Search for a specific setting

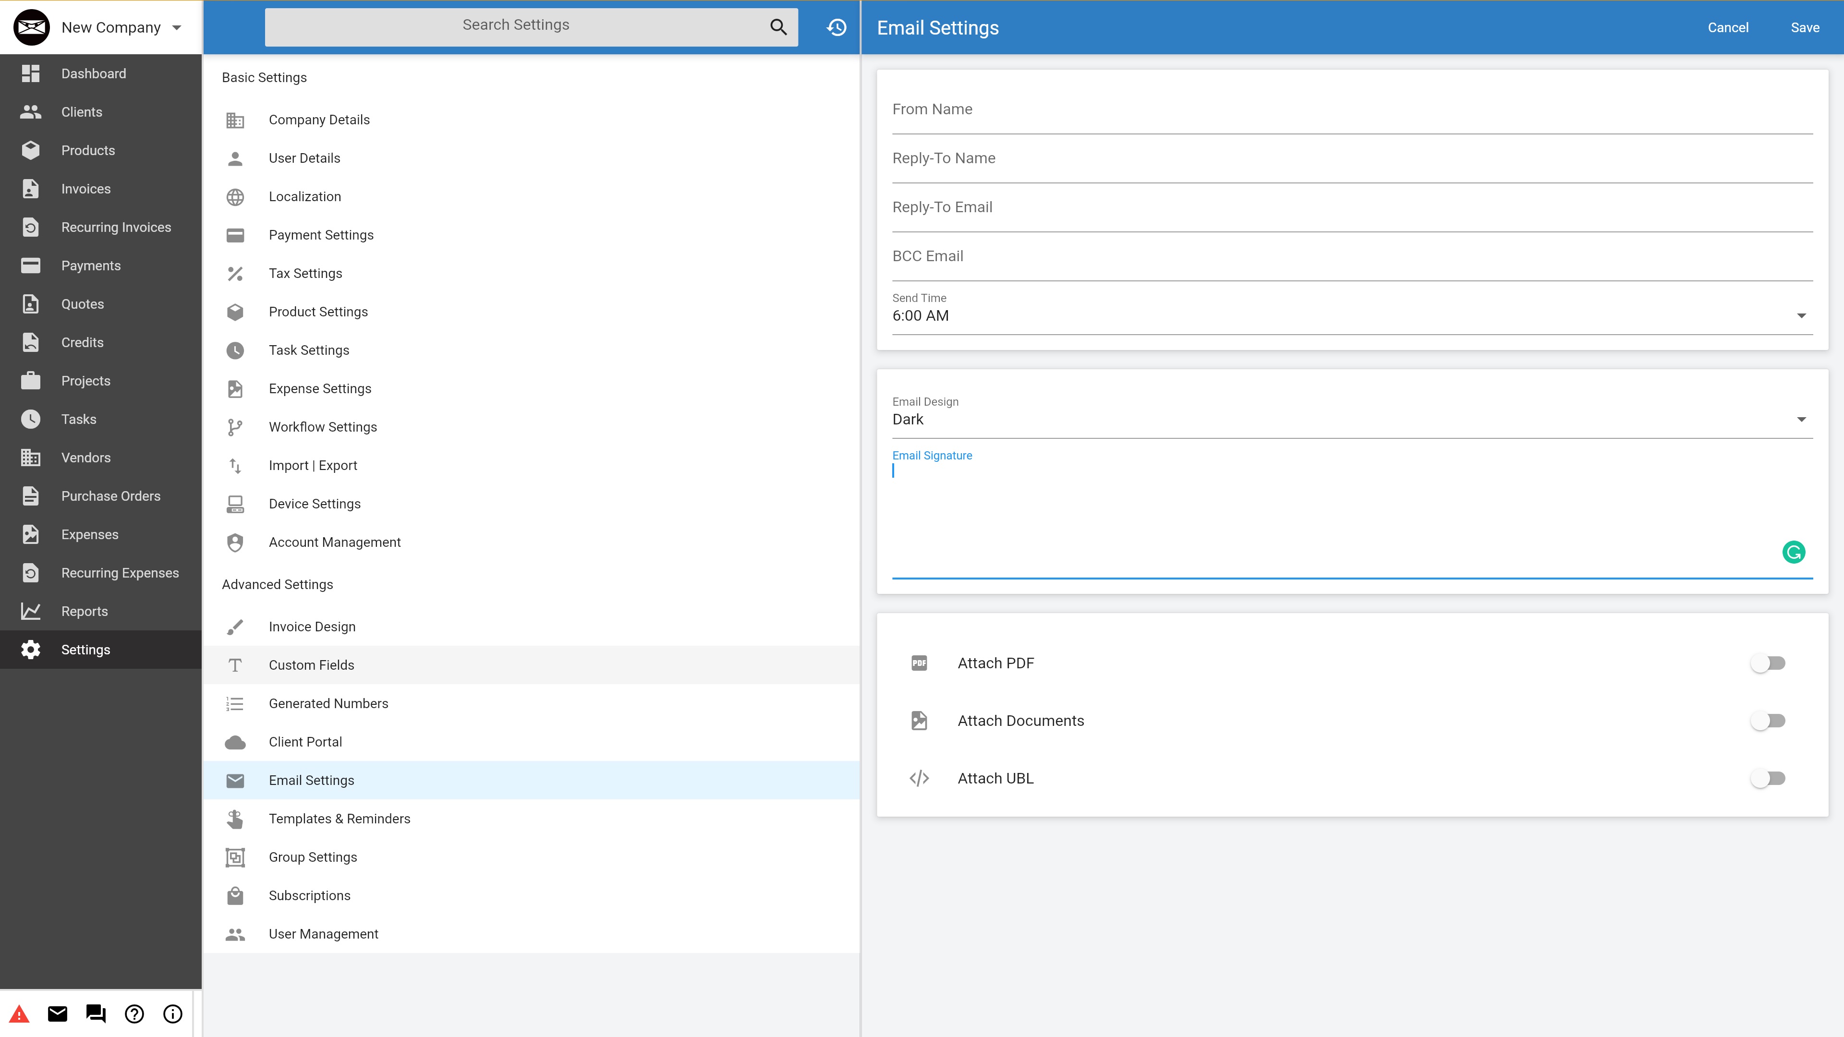pos(514,25)
